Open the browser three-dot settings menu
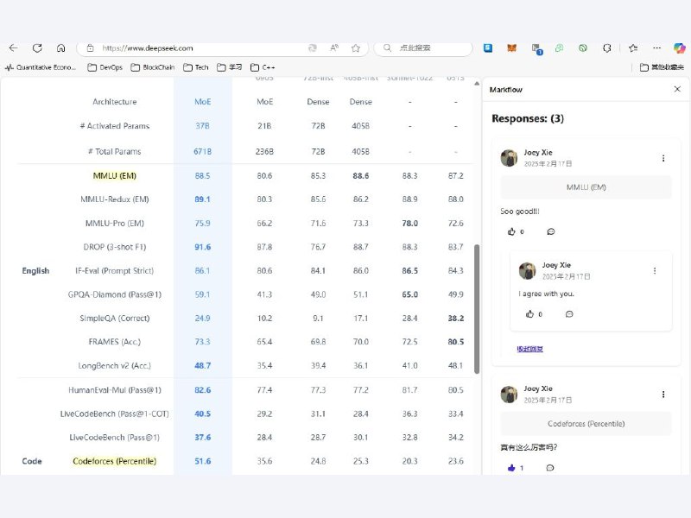This screenshot has height=518, width=691. (x=656, y=48)
